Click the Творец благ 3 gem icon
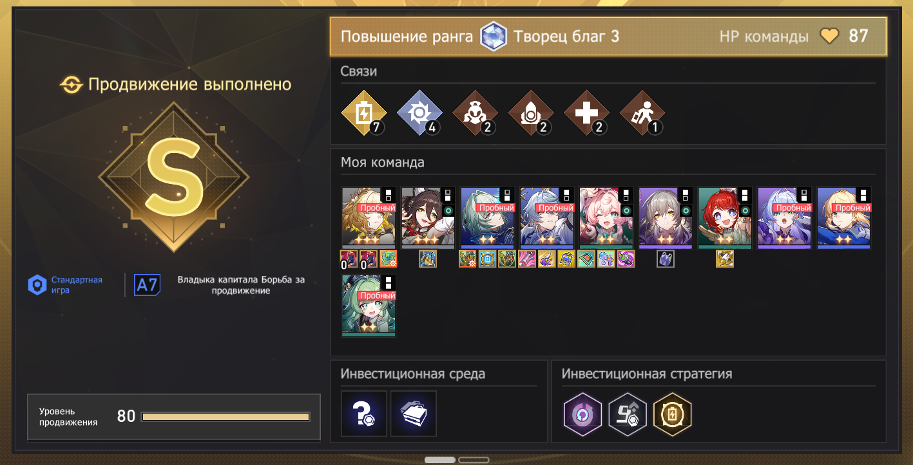This screenshot has height=465, width=913. [x=494, y=36]
